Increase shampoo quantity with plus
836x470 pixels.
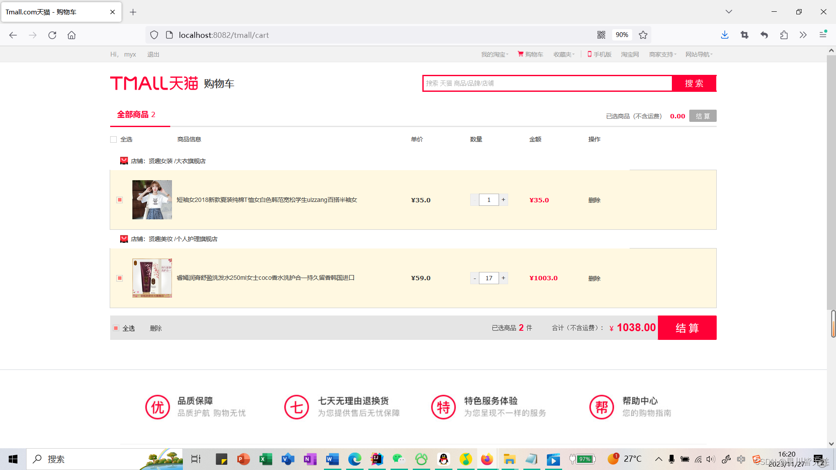pyautogui.click(x=503, y=278)
